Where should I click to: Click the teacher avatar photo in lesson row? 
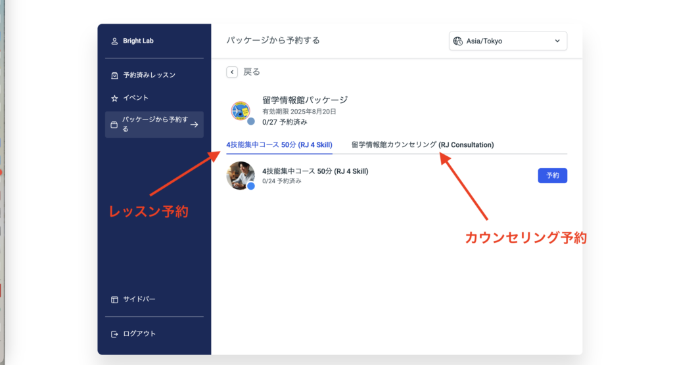[240, 175]
